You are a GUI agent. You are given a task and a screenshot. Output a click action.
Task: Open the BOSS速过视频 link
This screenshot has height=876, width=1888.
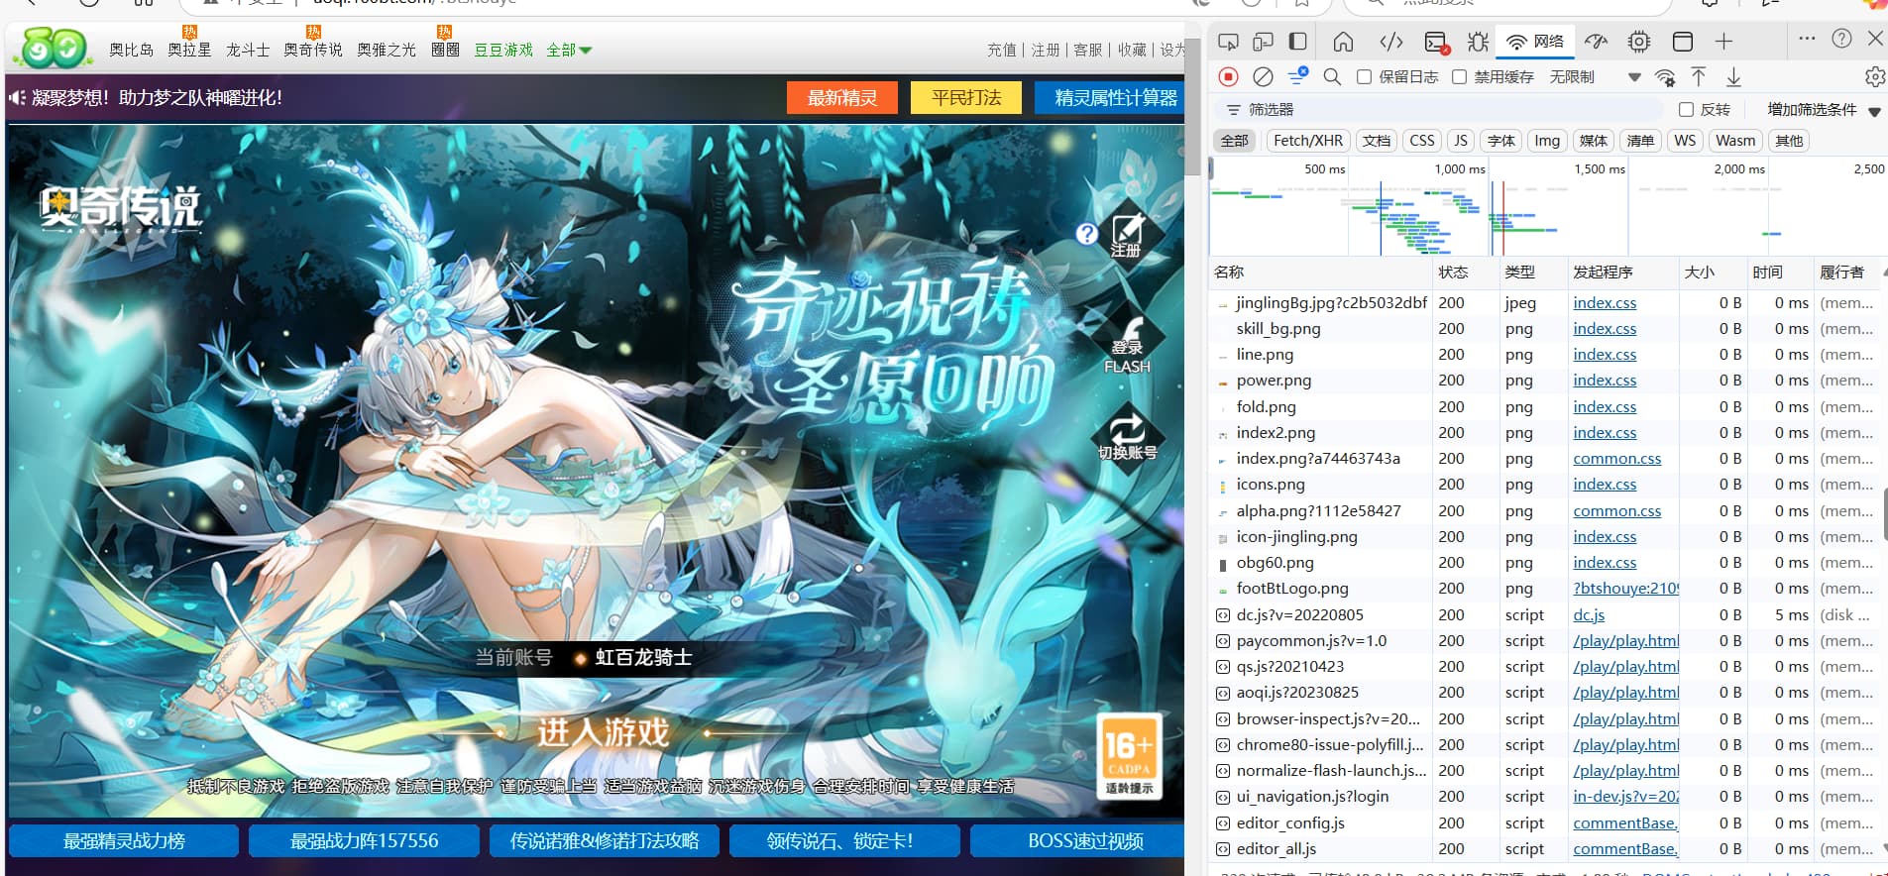click(x=1077, y=840)
